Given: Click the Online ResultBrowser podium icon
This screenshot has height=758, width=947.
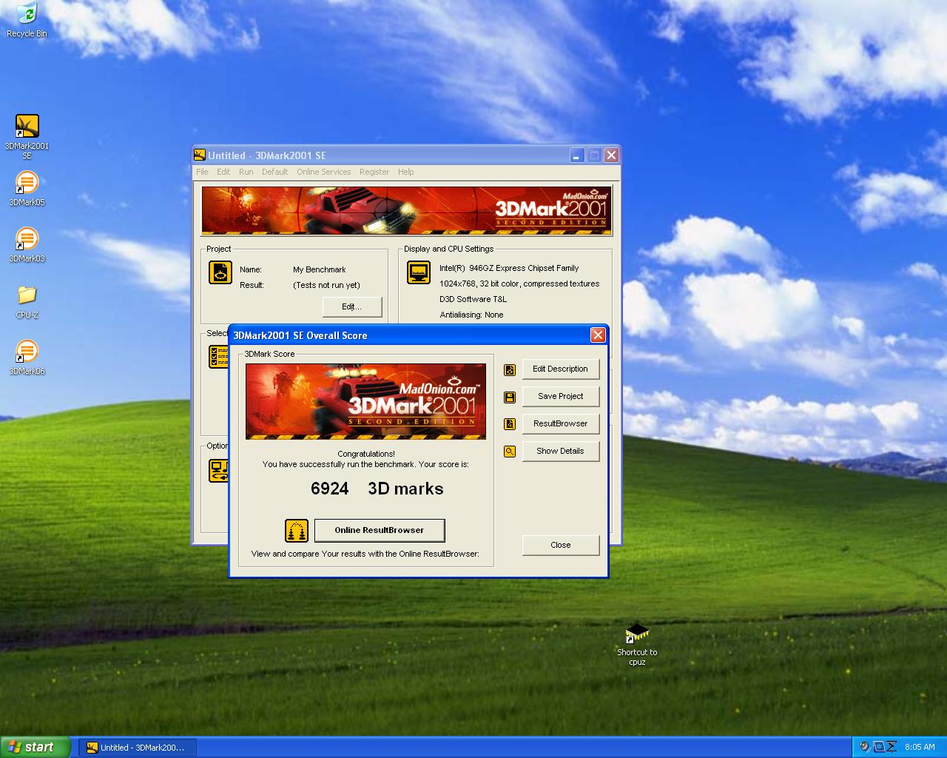Looking at the screenshot, I should point(297,531).
